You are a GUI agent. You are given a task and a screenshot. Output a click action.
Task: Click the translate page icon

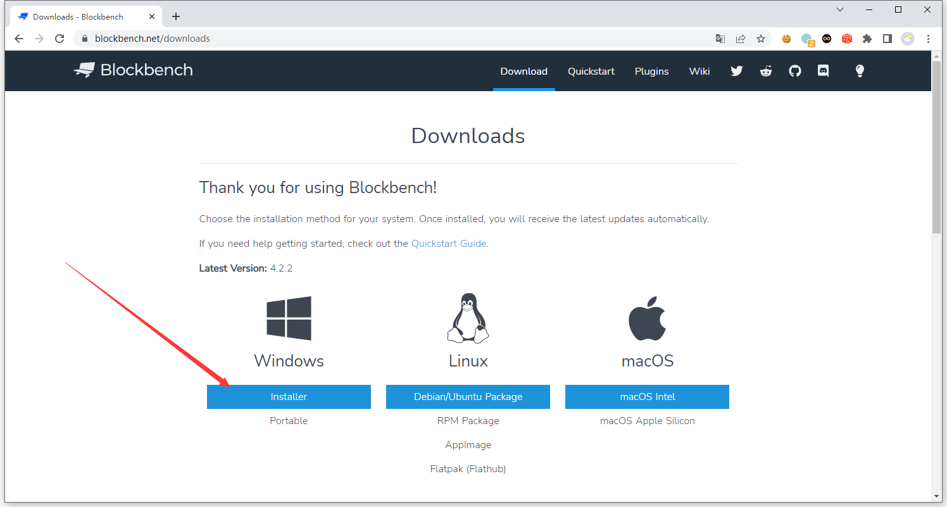point(720,39)
